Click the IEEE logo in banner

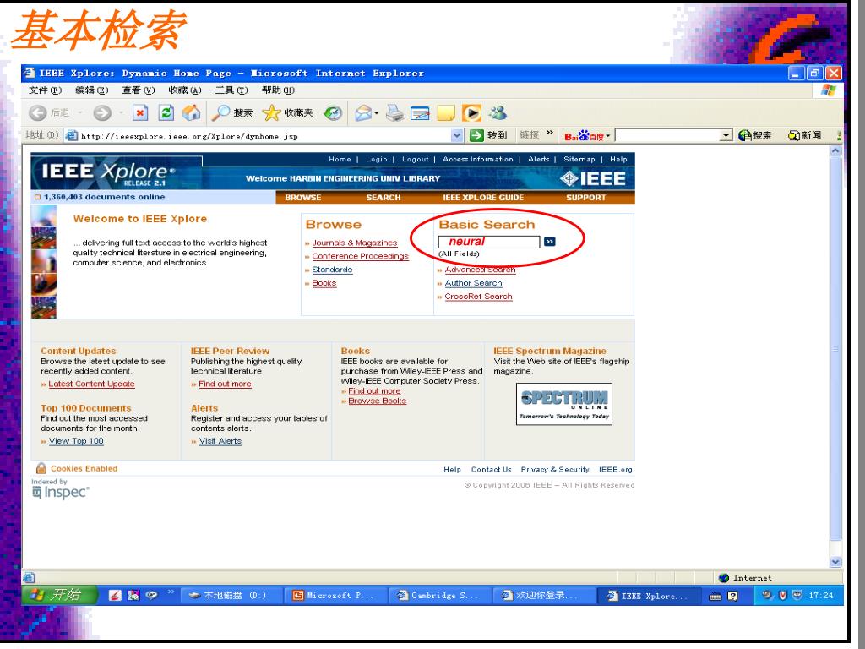tap(593, 178)
